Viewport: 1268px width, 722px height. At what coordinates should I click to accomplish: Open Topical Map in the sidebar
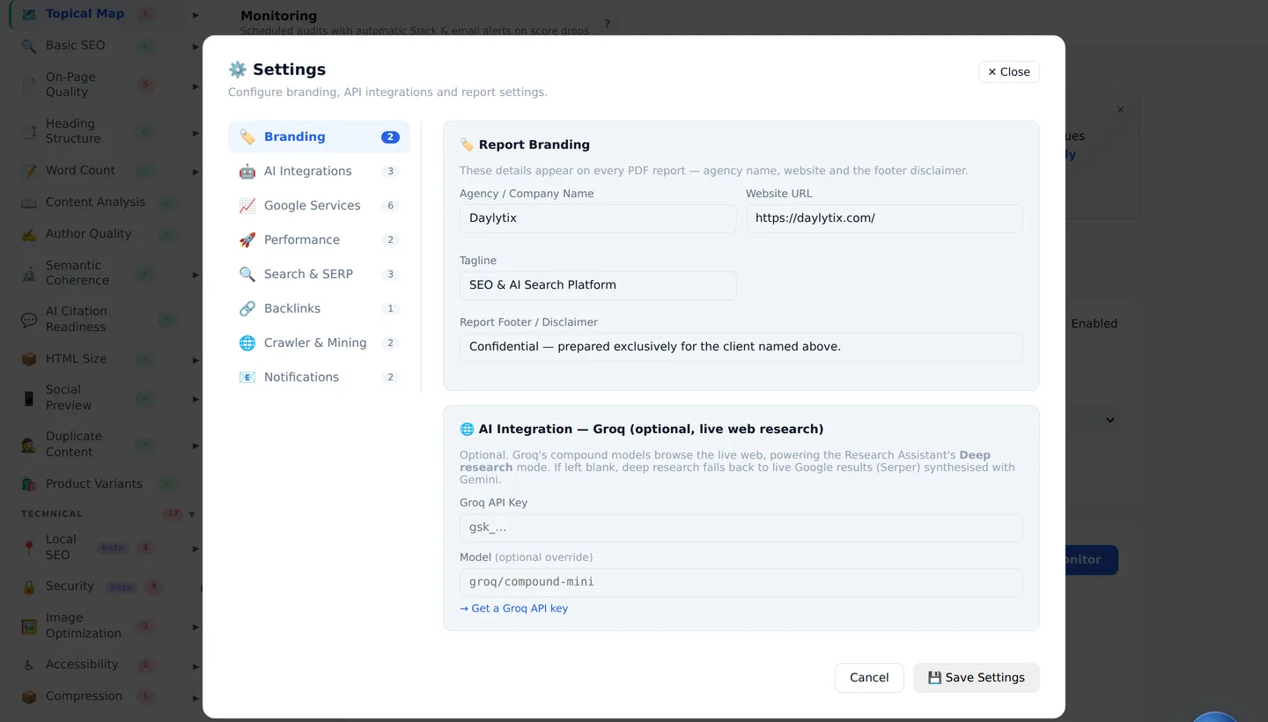pos(85,14)
